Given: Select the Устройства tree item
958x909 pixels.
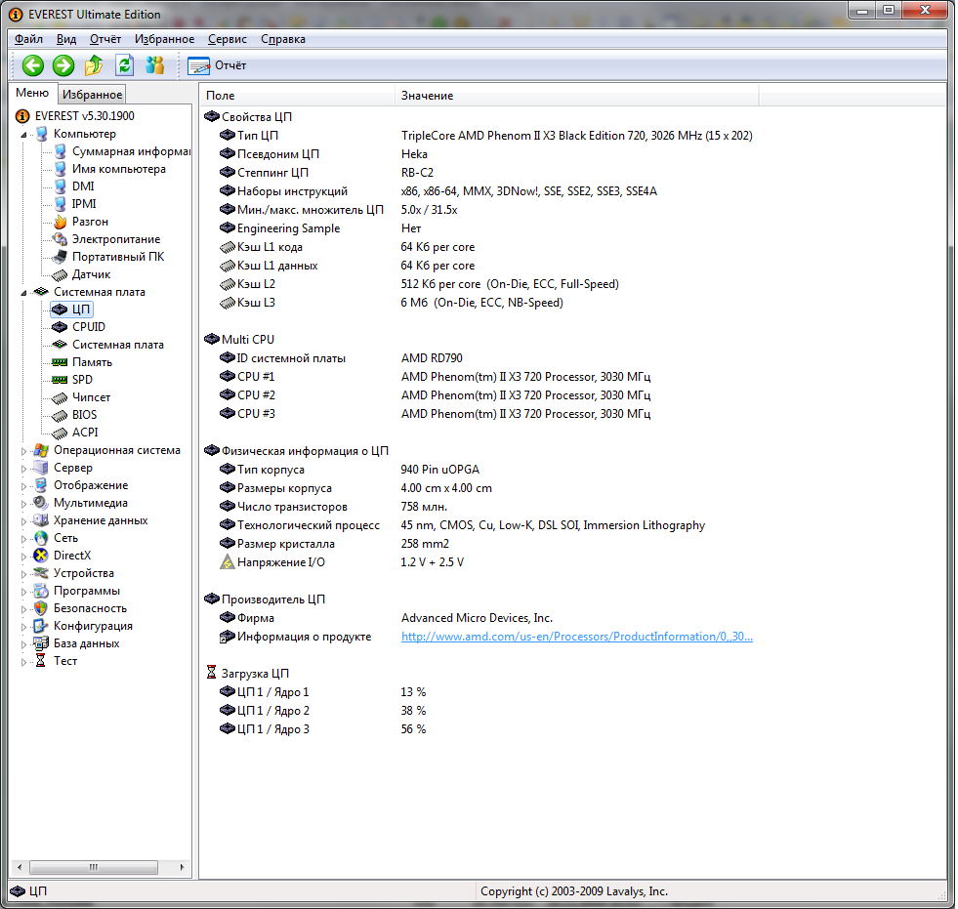Looking at the screenshot, I should (84, 573).
